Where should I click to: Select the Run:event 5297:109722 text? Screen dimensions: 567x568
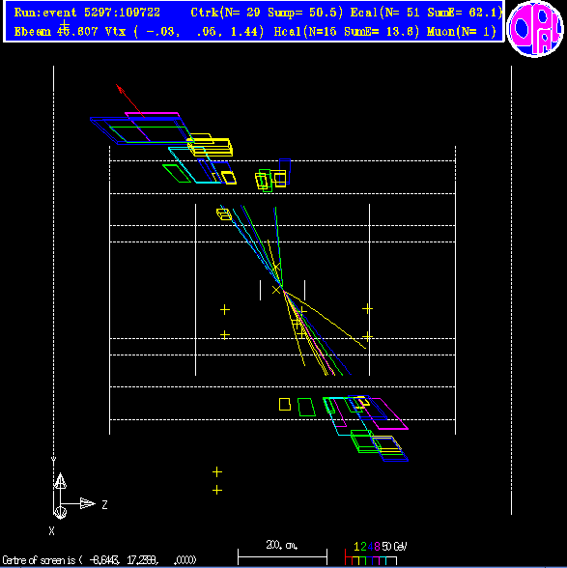(x=87, y=13)
